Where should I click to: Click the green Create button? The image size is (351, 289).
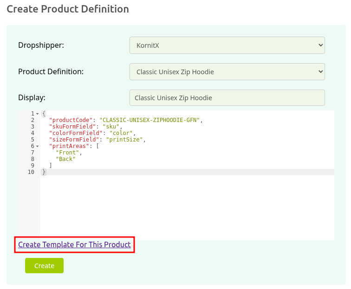click(x=44, y=265)
